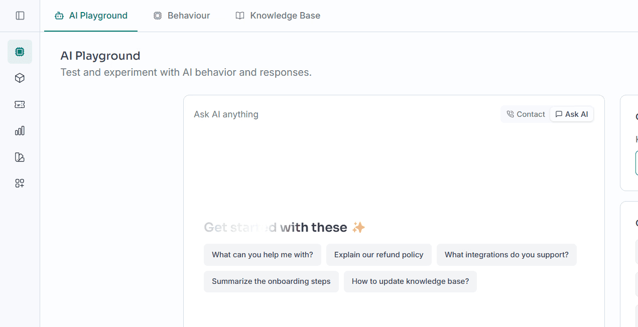Open the ticket sidebar icon
The image size is (638, 327).
pos(20,104)
